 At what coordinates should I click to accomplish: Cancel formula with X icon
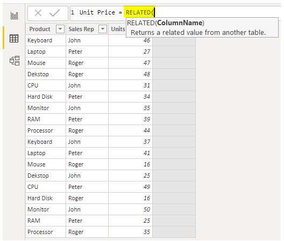(x=38, y=13)
